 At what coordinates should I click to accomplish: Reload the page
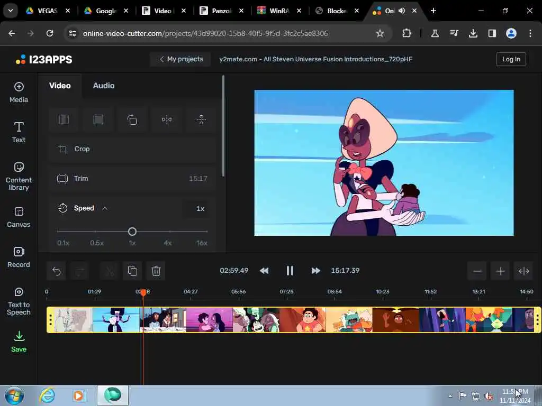click(x=50, y=33)
